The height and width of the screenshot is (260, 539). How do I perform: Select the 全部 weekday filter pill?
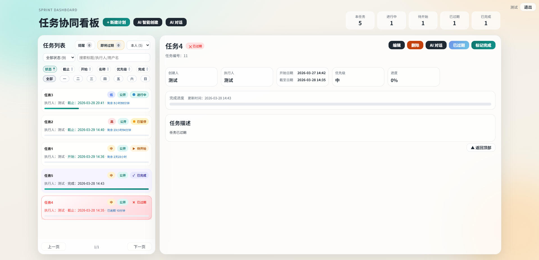coord(49,79)
